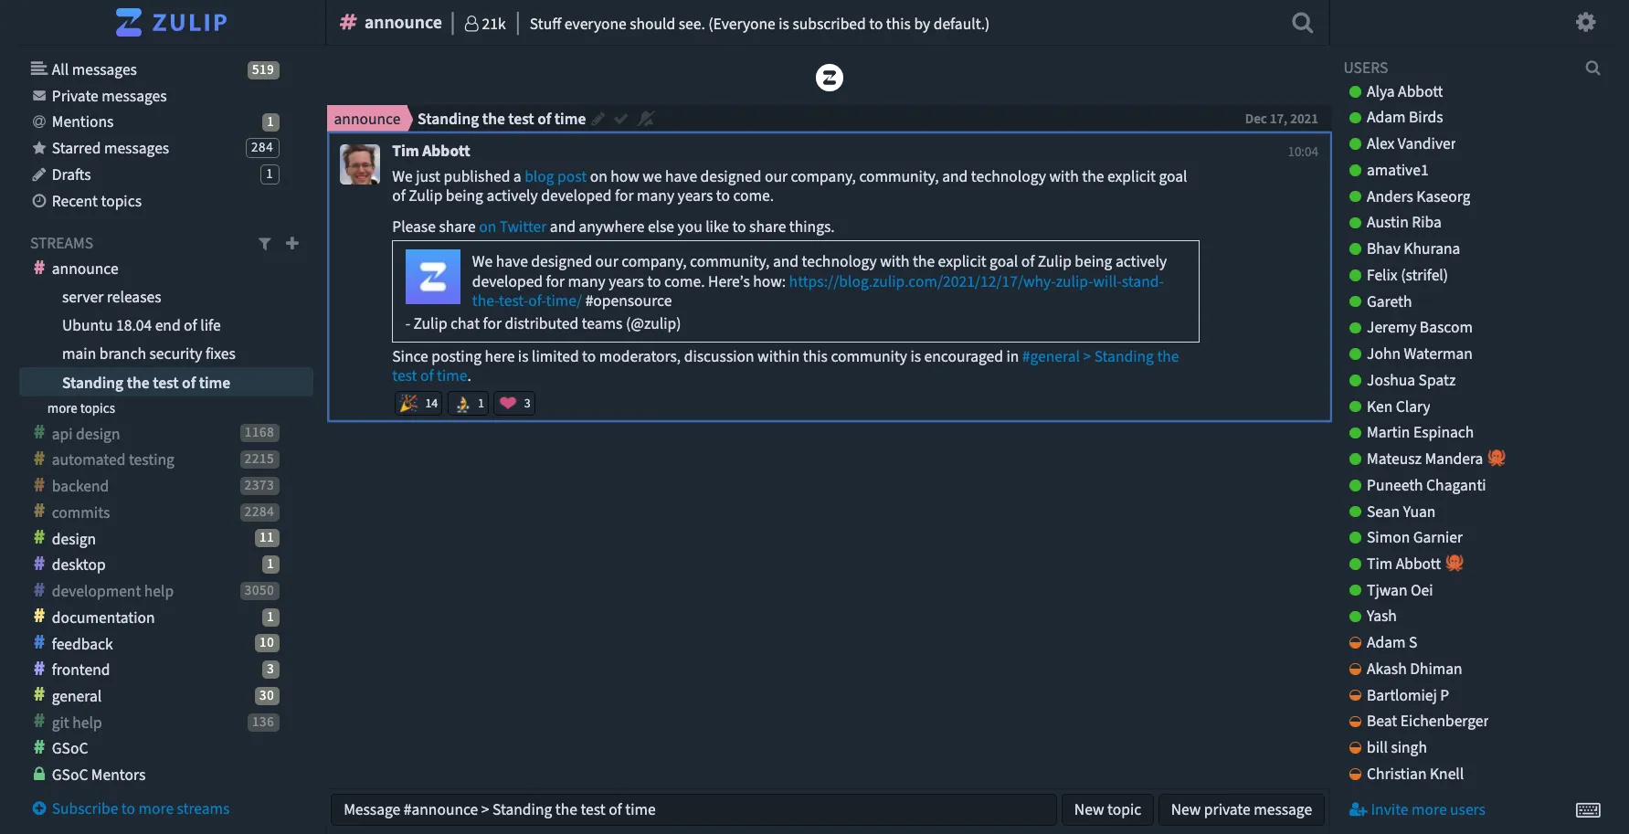
Task: Click sender name Tim Abbott in the message
Action: 431,151
